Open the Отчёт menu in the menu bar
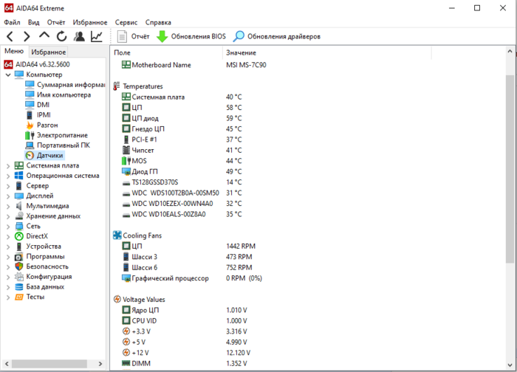The height and width of the screenshot is (372, 517). pos(56,22)
